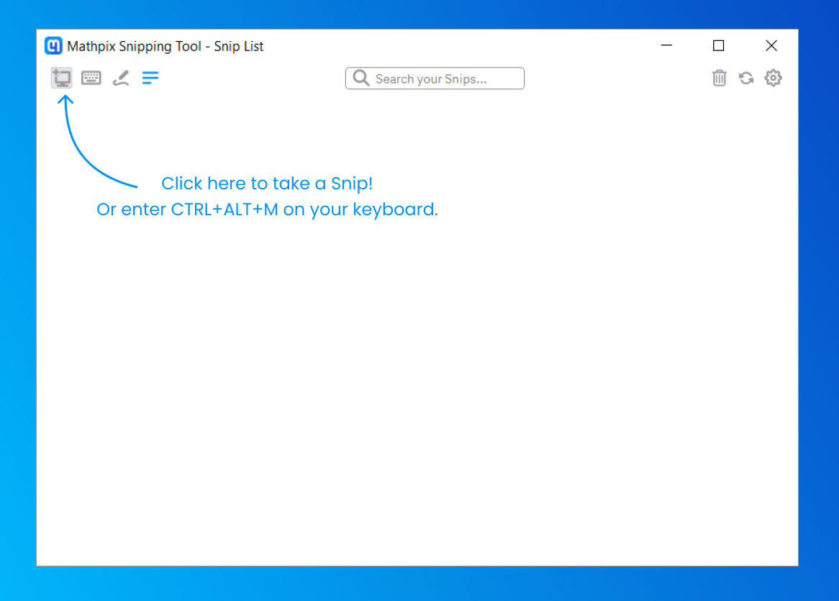Select the handwriting draw tool icon
This screenshot has width=839, height=601.
121,78
